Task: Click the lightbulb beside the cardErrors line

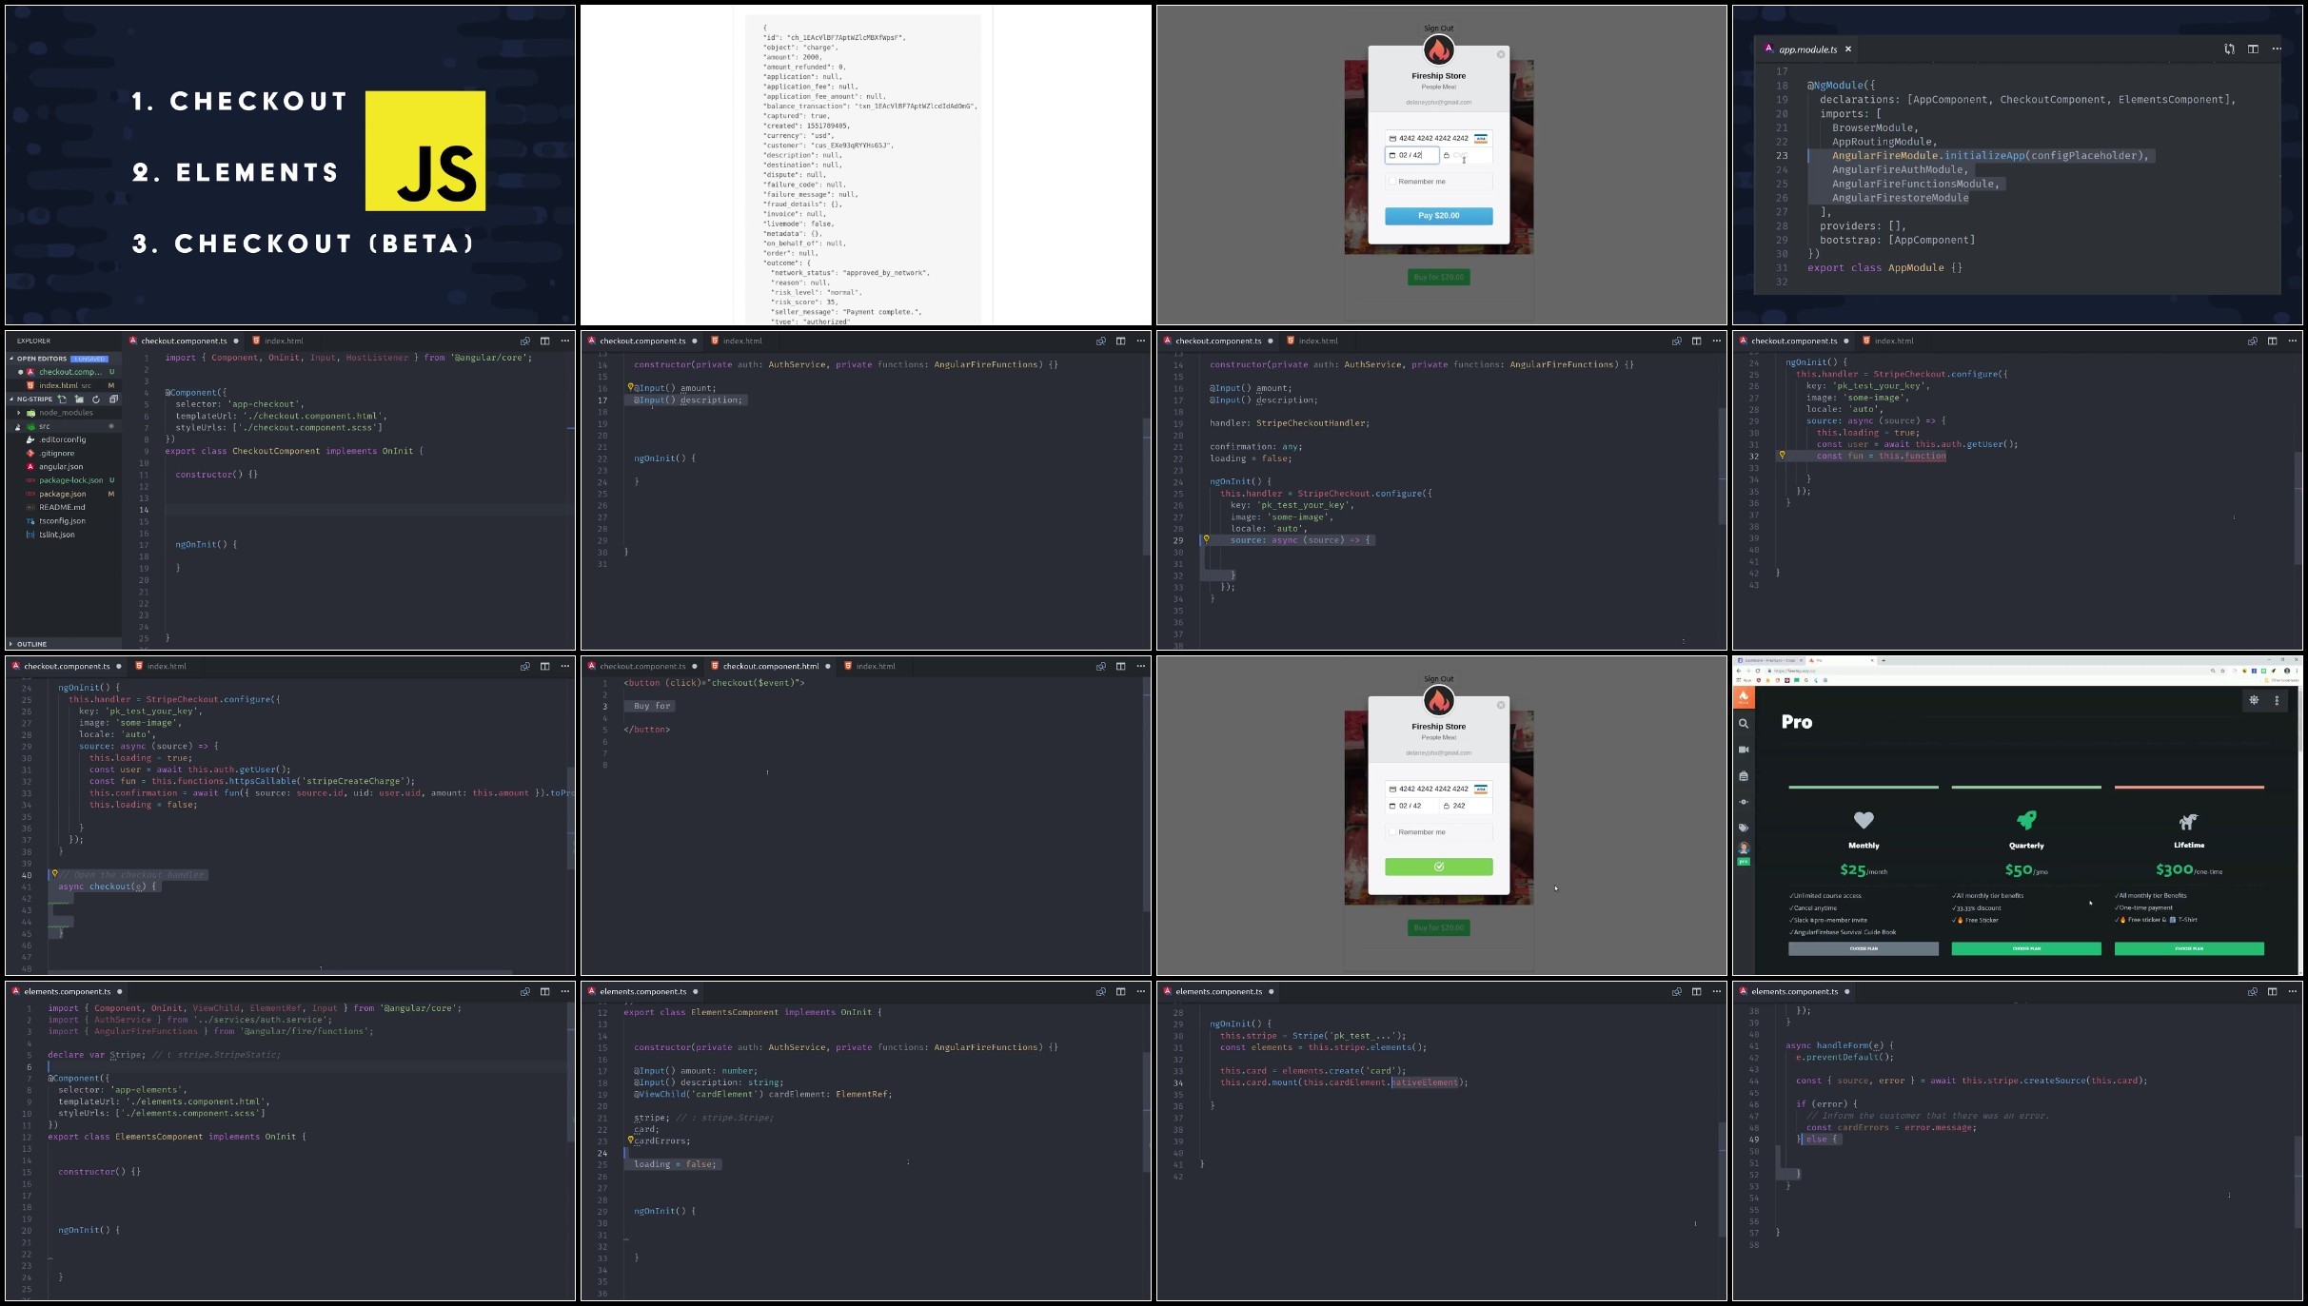Action: point(630,1140)
